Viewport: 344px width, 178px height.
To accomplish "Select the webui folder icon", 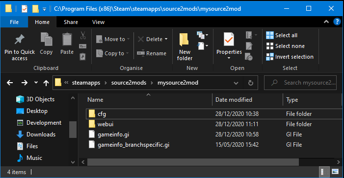I will click(92, 124).
